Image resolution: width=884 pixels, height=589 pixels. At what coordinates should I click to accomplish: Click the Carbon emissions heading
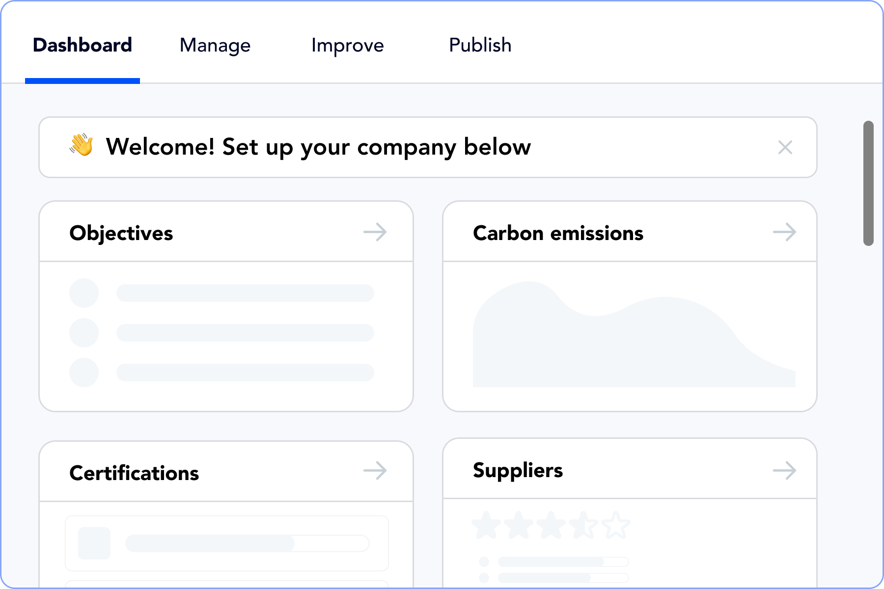coord(557,233)
